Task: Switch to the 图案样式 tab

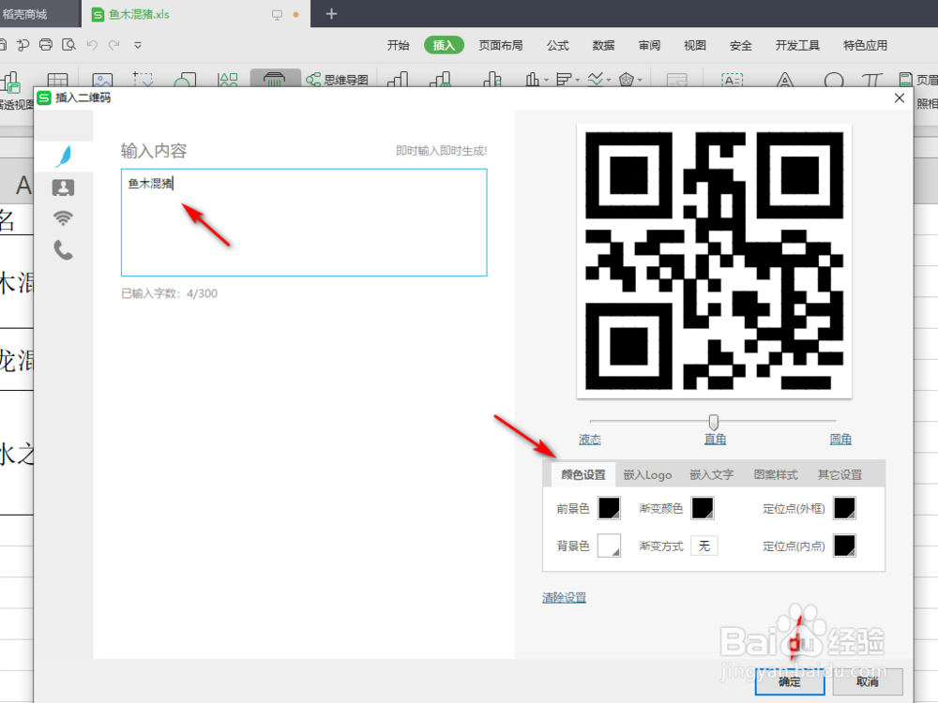Action: (x=776, y=474)
